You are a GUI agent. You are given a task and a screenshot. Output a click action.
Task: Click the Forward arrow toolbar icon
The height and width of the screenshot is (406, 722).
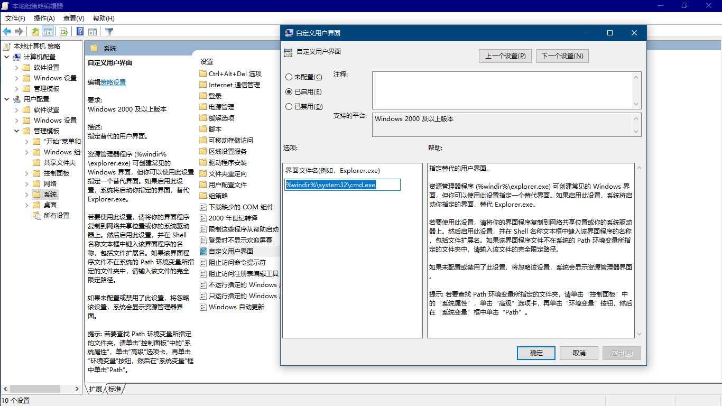[x=19, y=32]
